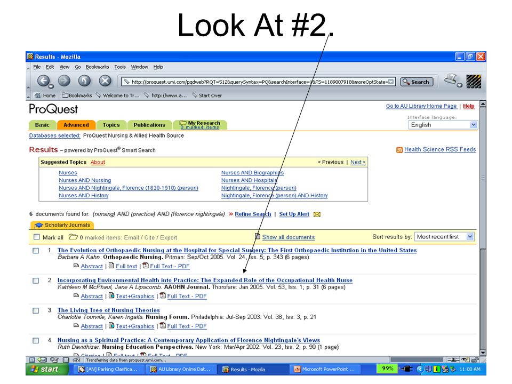Click the envelope icon beside Set Up Alert
Image resolution: width=512 pixels, height=384 pixels.
pos(317,214)
